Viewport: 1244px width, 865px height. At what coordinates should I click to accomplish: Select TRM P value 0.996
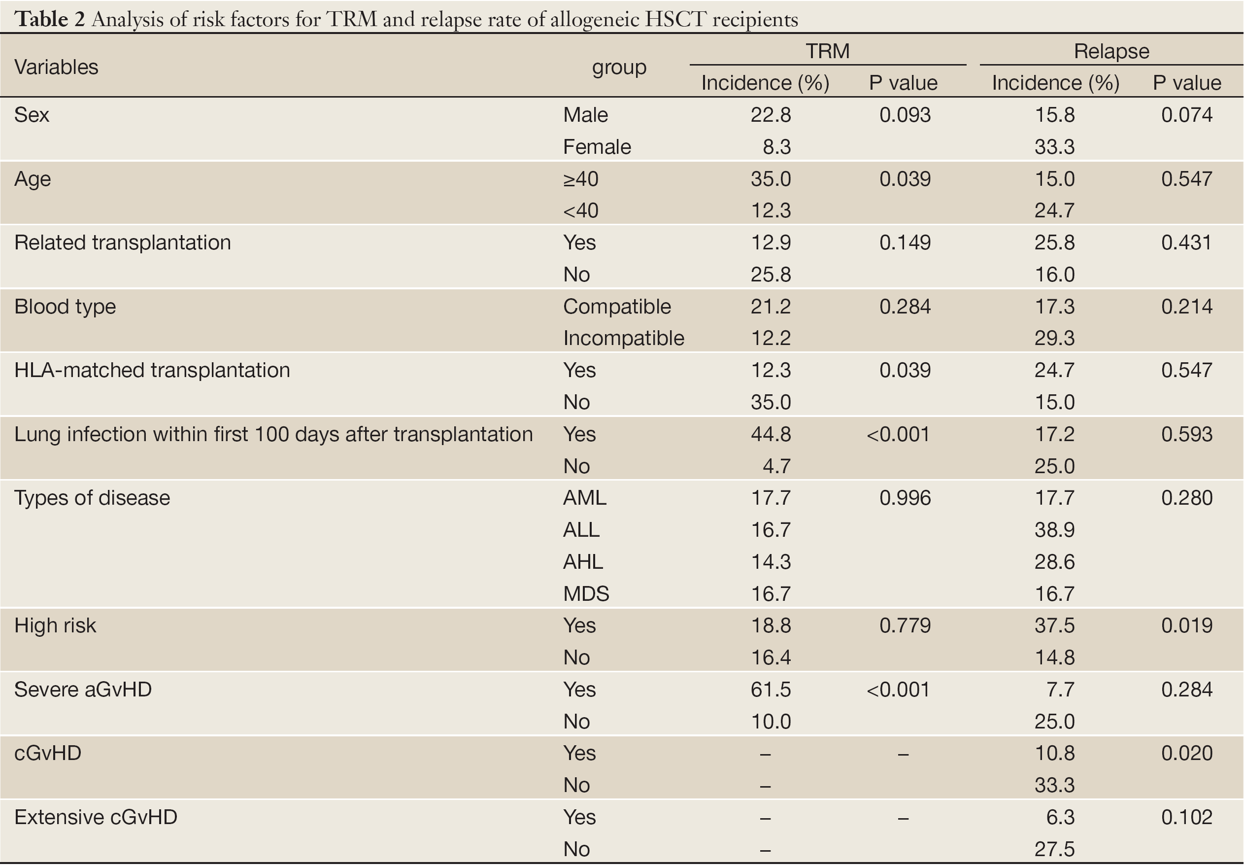(905, 497)
